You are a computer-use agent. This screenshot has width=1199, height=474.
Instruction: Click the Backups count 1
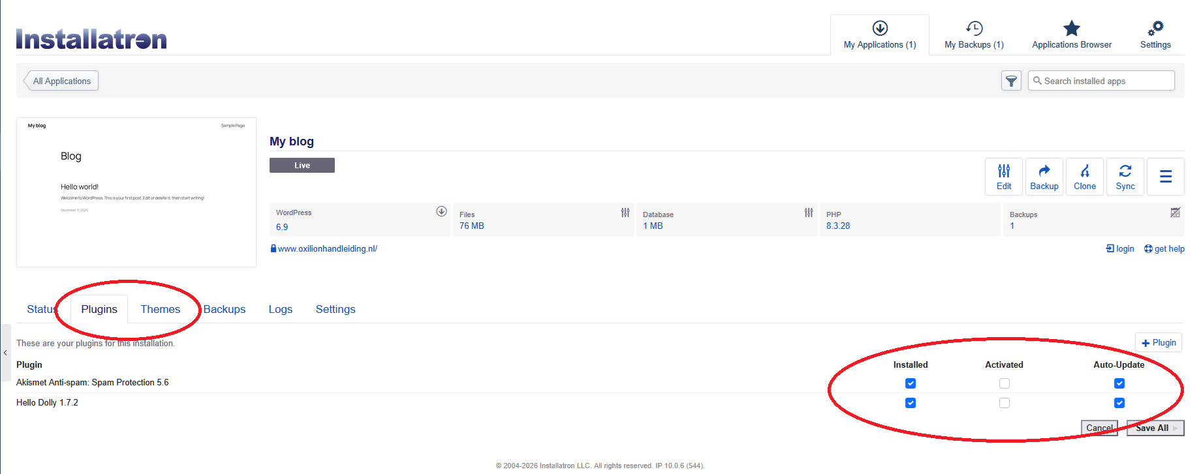(x=1012, y=226)
